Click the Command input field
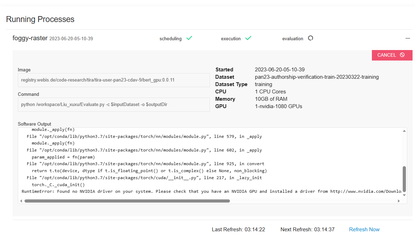The width and height of the screenshot is (415, 240). point(114,105)
